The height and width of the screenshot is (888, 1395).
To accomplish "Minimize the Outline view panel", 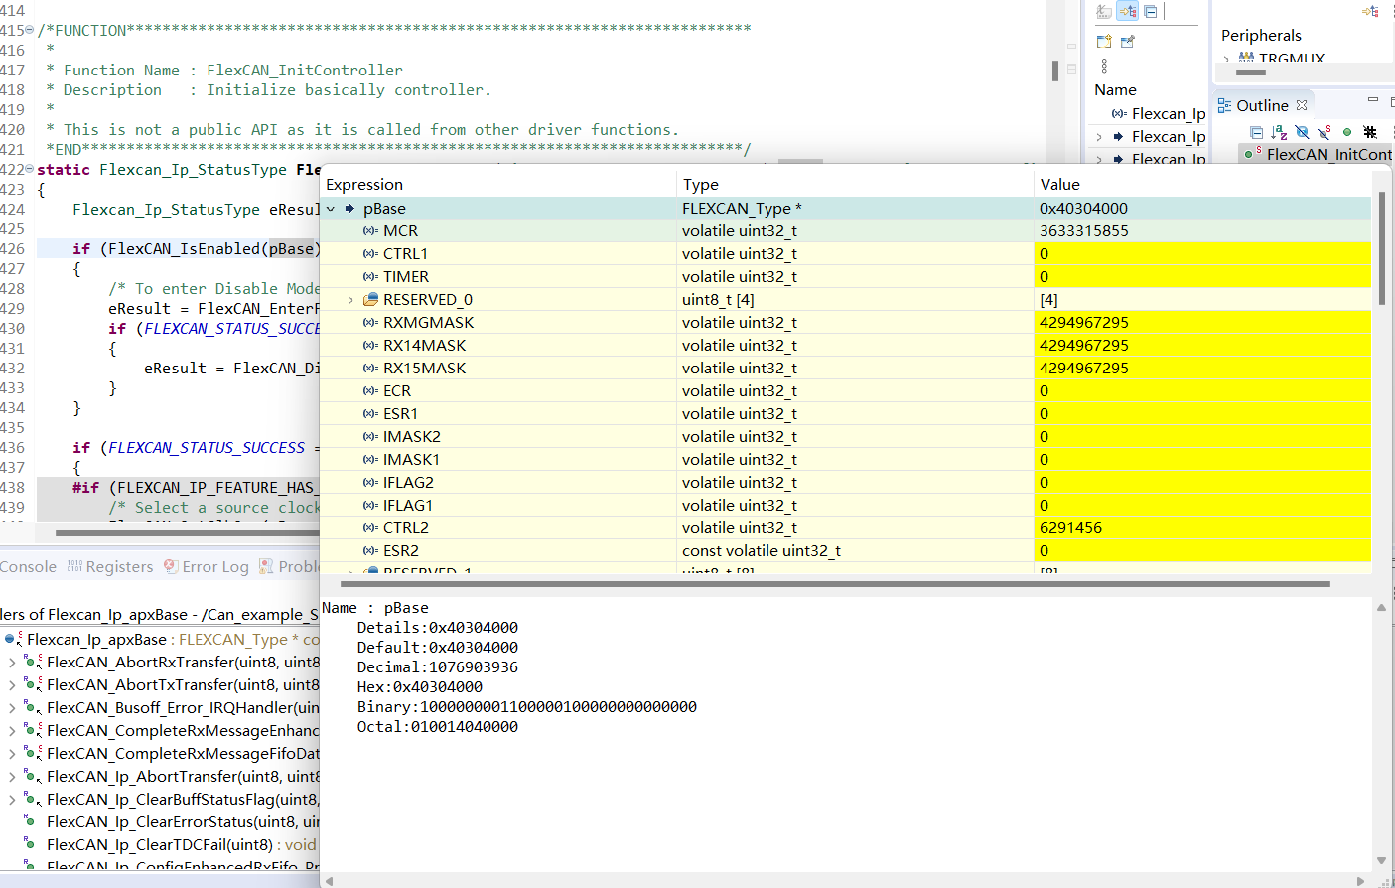I will tap(1373, 100).
